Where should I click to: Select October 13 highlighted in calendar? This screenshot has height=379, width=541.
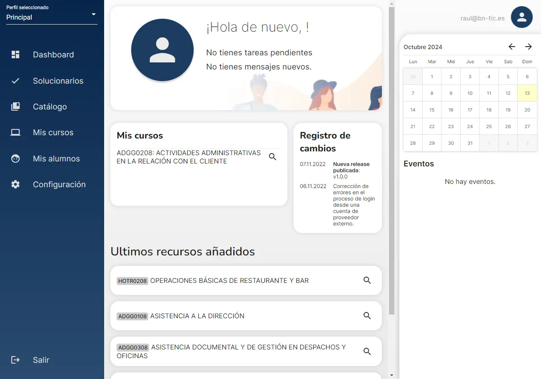[527, 93]
